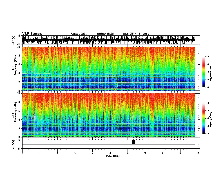Viewport: 223px width, 172px height.
Task: Click the "station=MAM" header label
Action: pyautogui.click(x=105, y=34)
